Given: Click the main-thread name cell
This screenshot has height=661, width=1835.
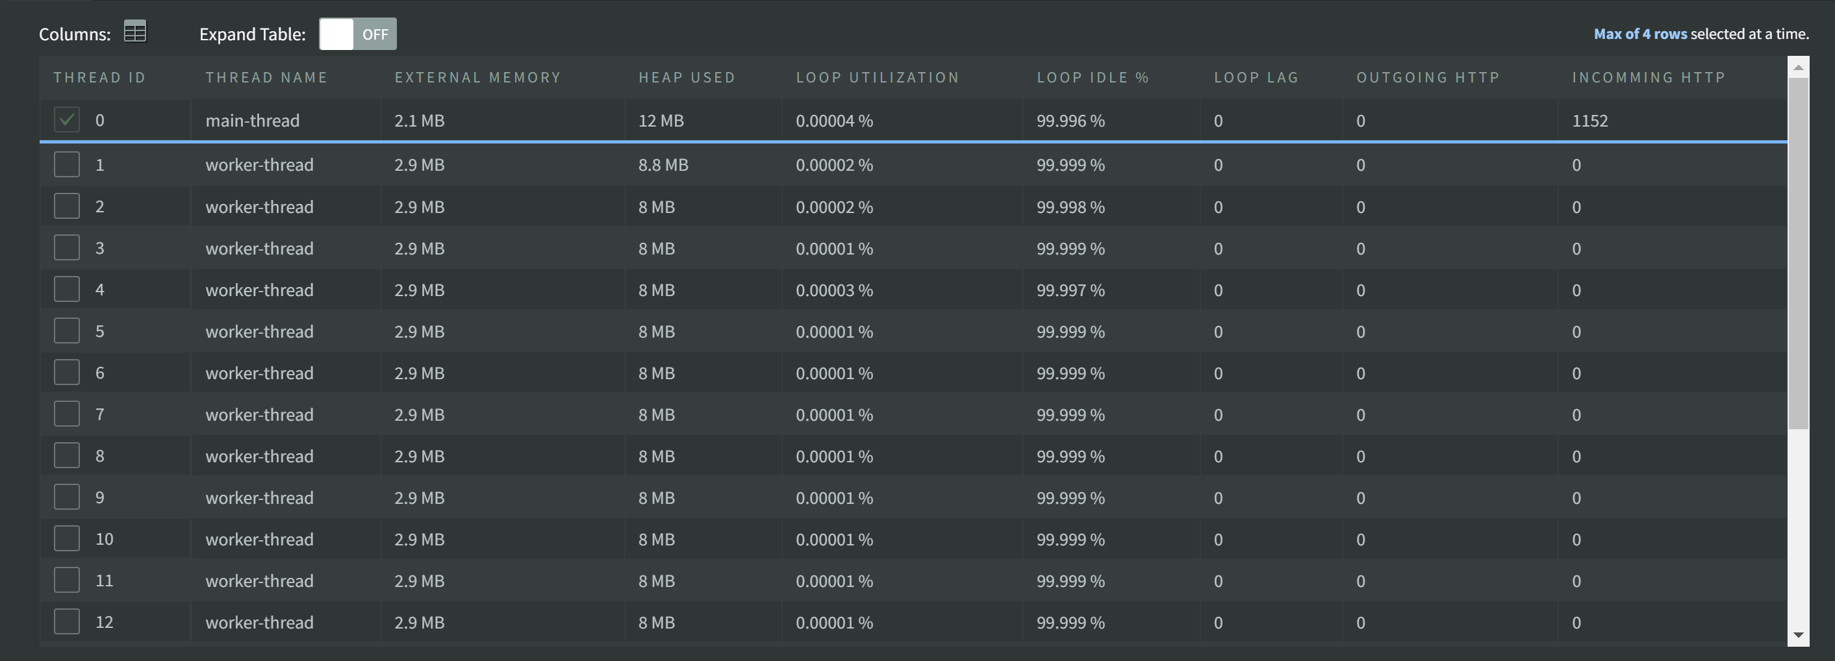Looking at the screenshot, I should tap(252, 120).
